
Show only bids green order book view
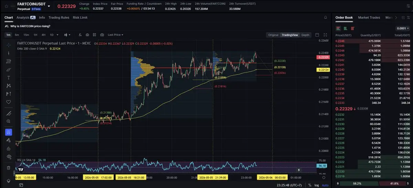click(x=345, y=28)
